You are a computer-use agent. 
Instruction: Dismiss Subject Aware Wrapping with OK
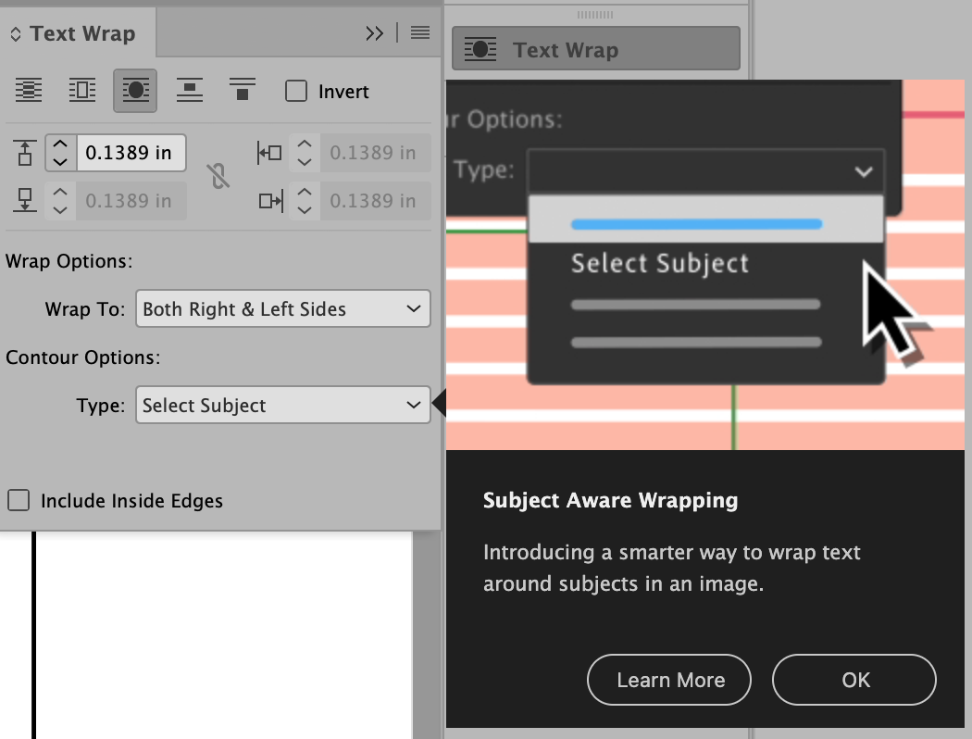click(853, 680)
